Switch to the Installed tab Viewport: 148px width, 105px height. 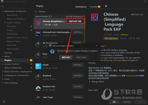(x=93, y=7)
